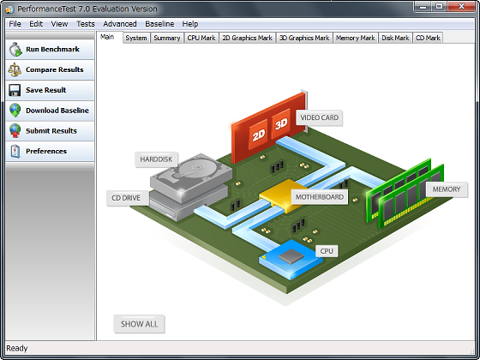Click the MEMORY label button
This screenshot has width=480, height=360.
coord(447,189)
